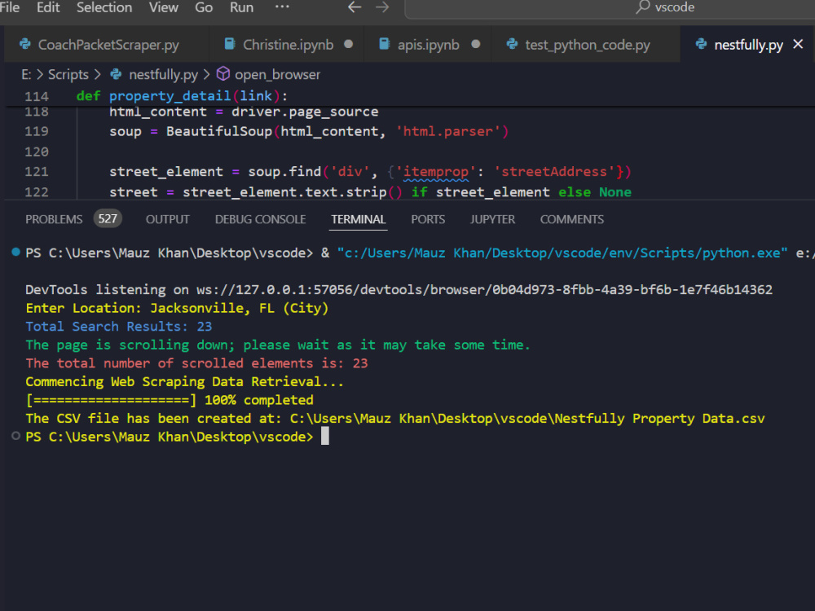The image size is (815, 611).
Task: Click the 'itemprop' underlined string
Action: pyautogui.click(x=435, y=172)
